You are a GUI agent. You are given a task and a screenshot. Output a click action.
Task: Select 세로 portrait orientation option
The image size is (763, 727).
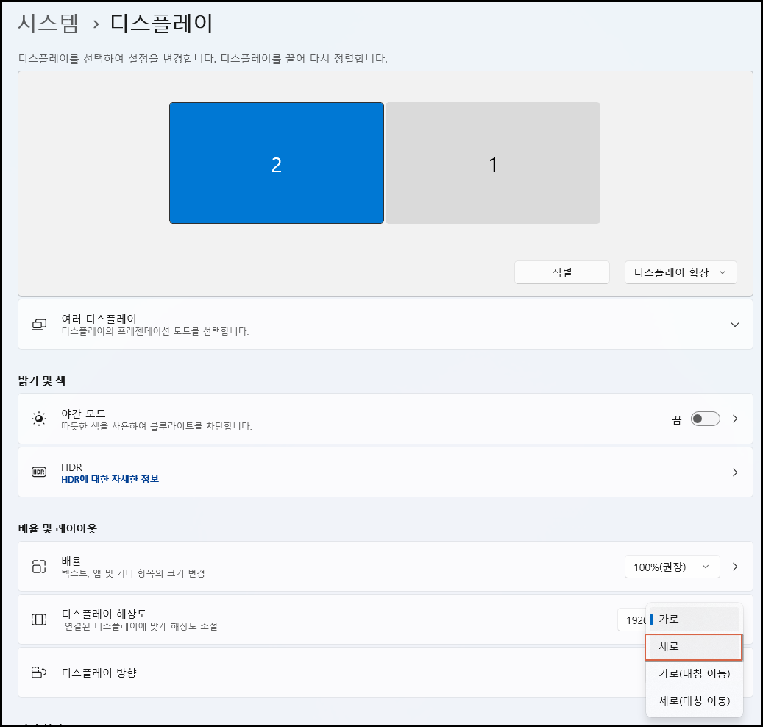tap(695, 646)
